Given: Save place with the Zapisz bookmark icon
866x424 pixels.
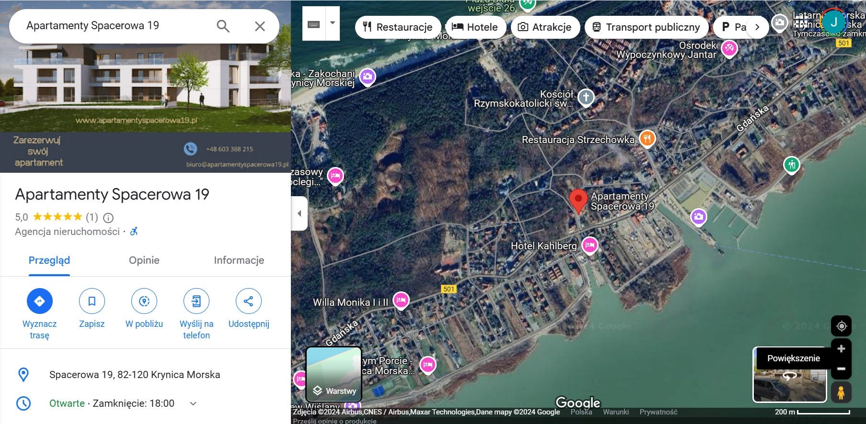Looking at the screenshot, I should 92,301.
